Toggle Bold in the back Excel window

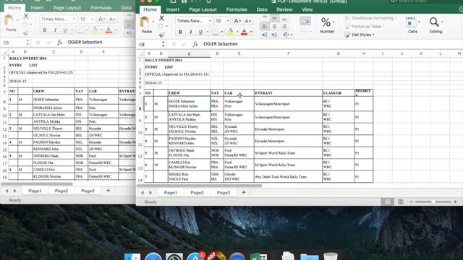(45, 30)
